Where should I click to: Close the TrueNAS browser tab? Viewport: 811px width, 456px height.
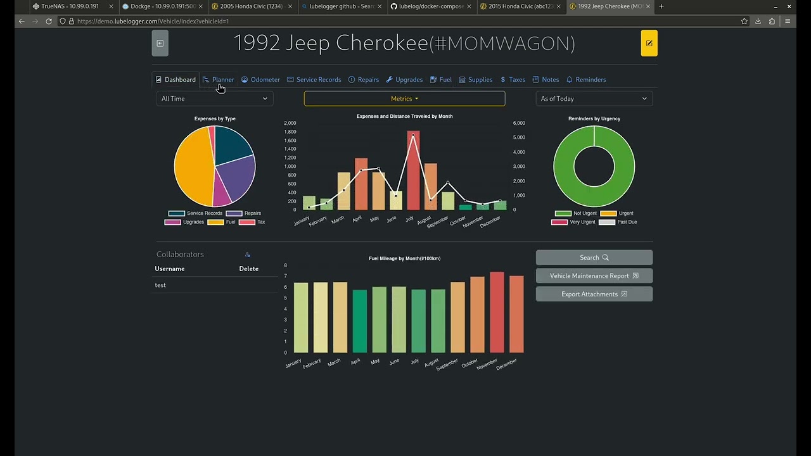click(x=111, y=6)
